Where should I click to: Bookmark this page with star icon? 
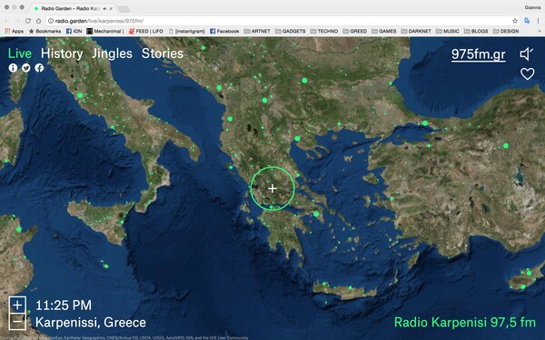(515, 21)
